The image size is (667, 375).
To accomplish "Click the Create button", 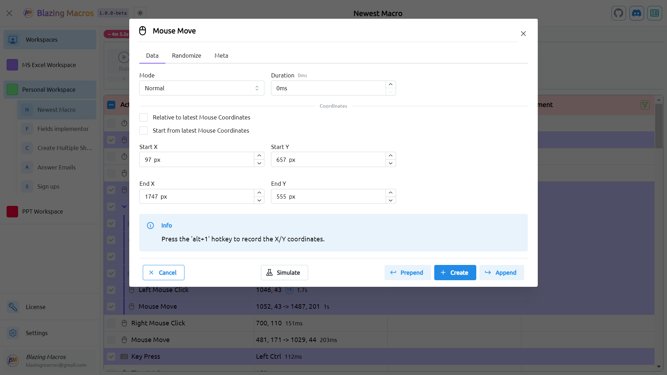I will pos(455,273).
